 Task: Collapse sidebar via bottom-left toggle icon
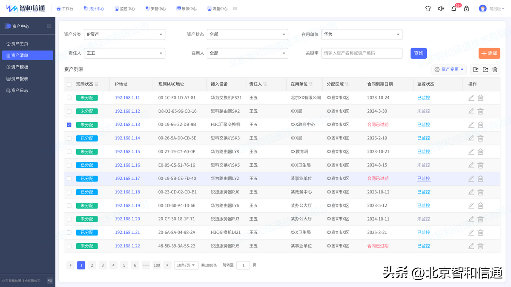pos(50,281)
